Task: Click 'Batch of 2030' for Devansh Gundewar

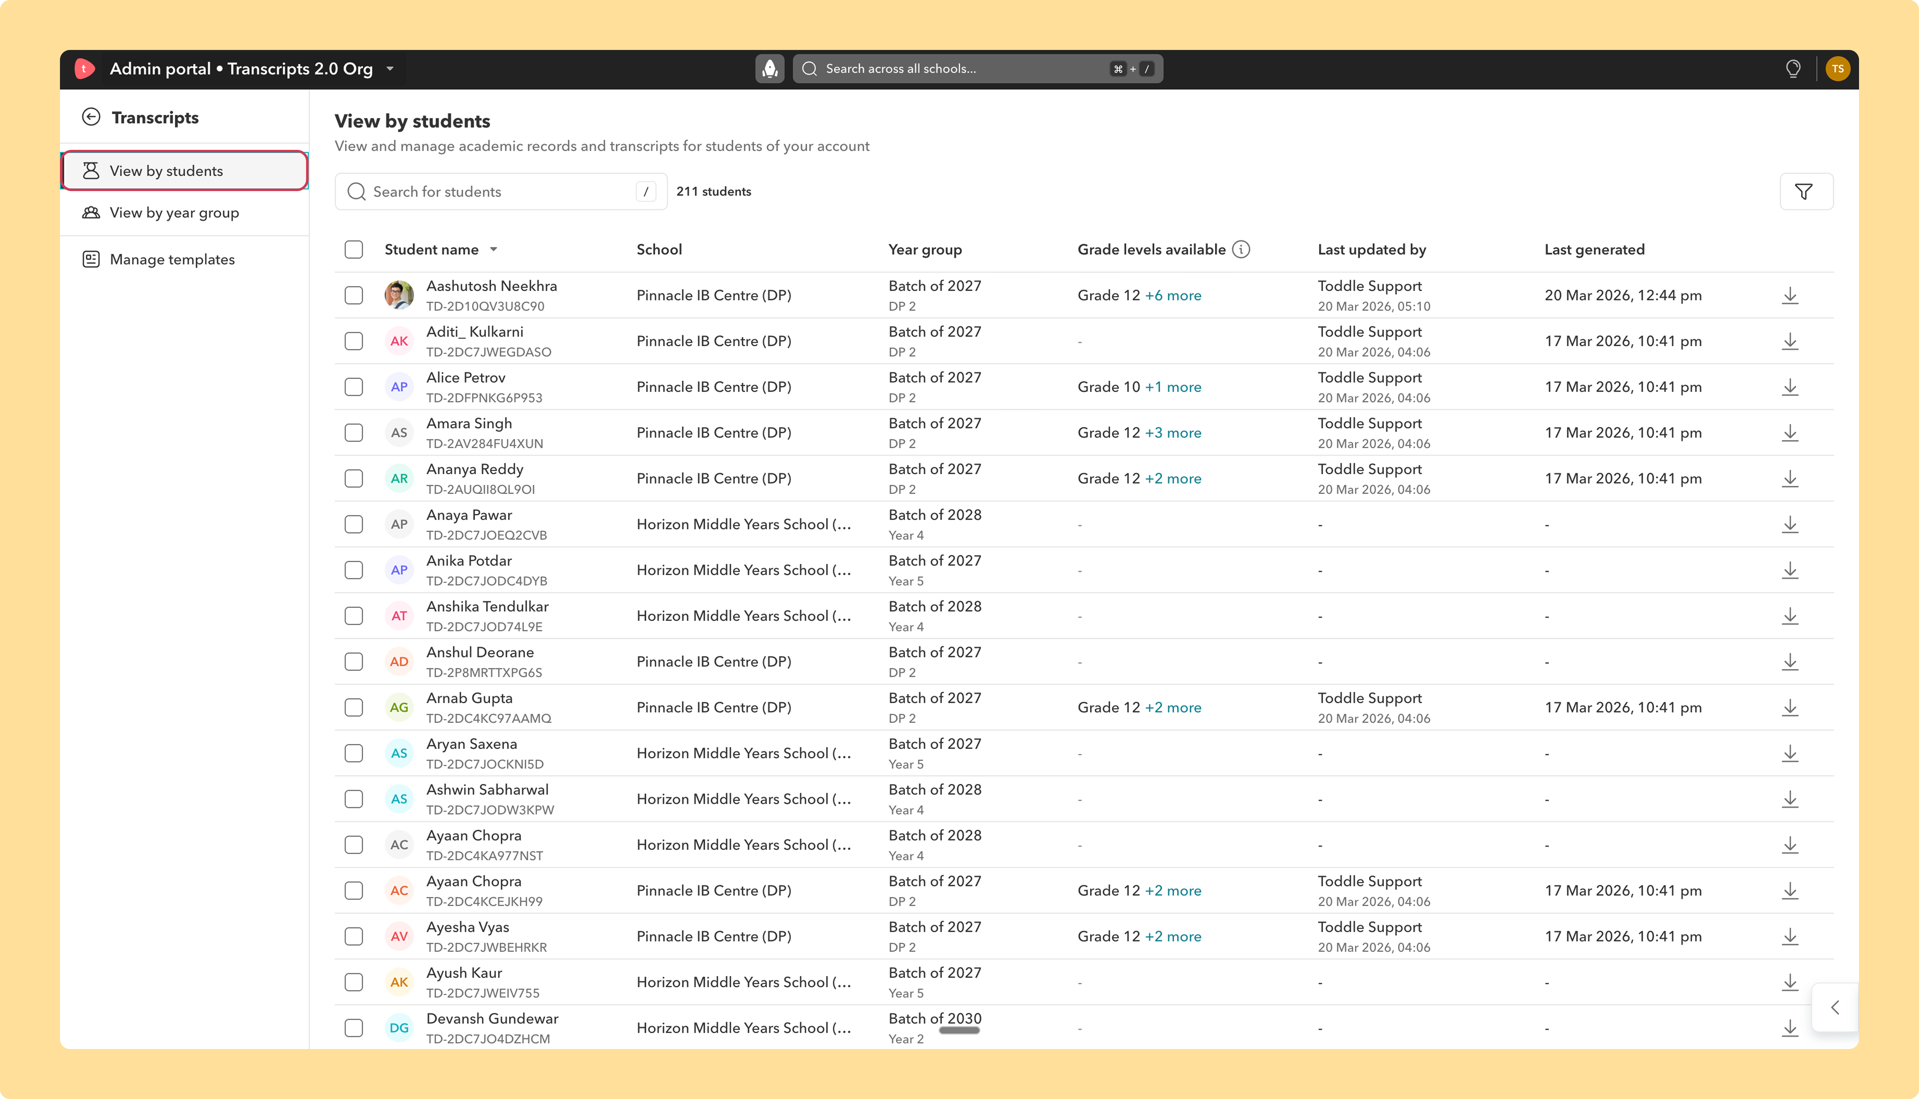Action: tap(935, 1019)
